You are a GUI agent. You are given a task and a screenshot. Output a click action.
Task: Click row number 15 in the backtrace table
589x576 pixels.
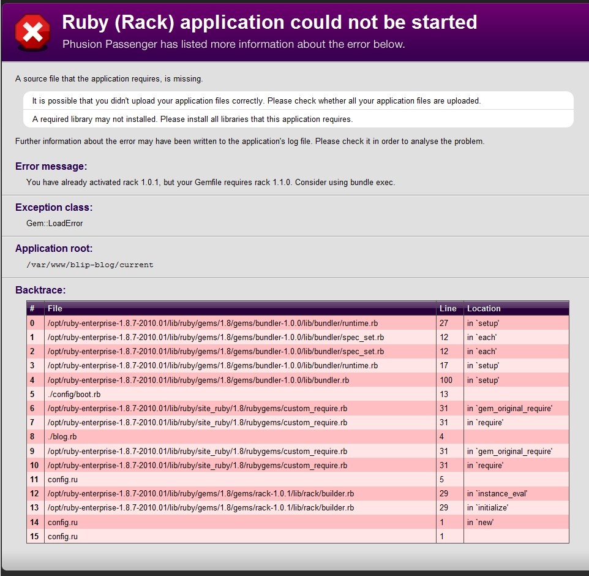click(x=34, y=536)
